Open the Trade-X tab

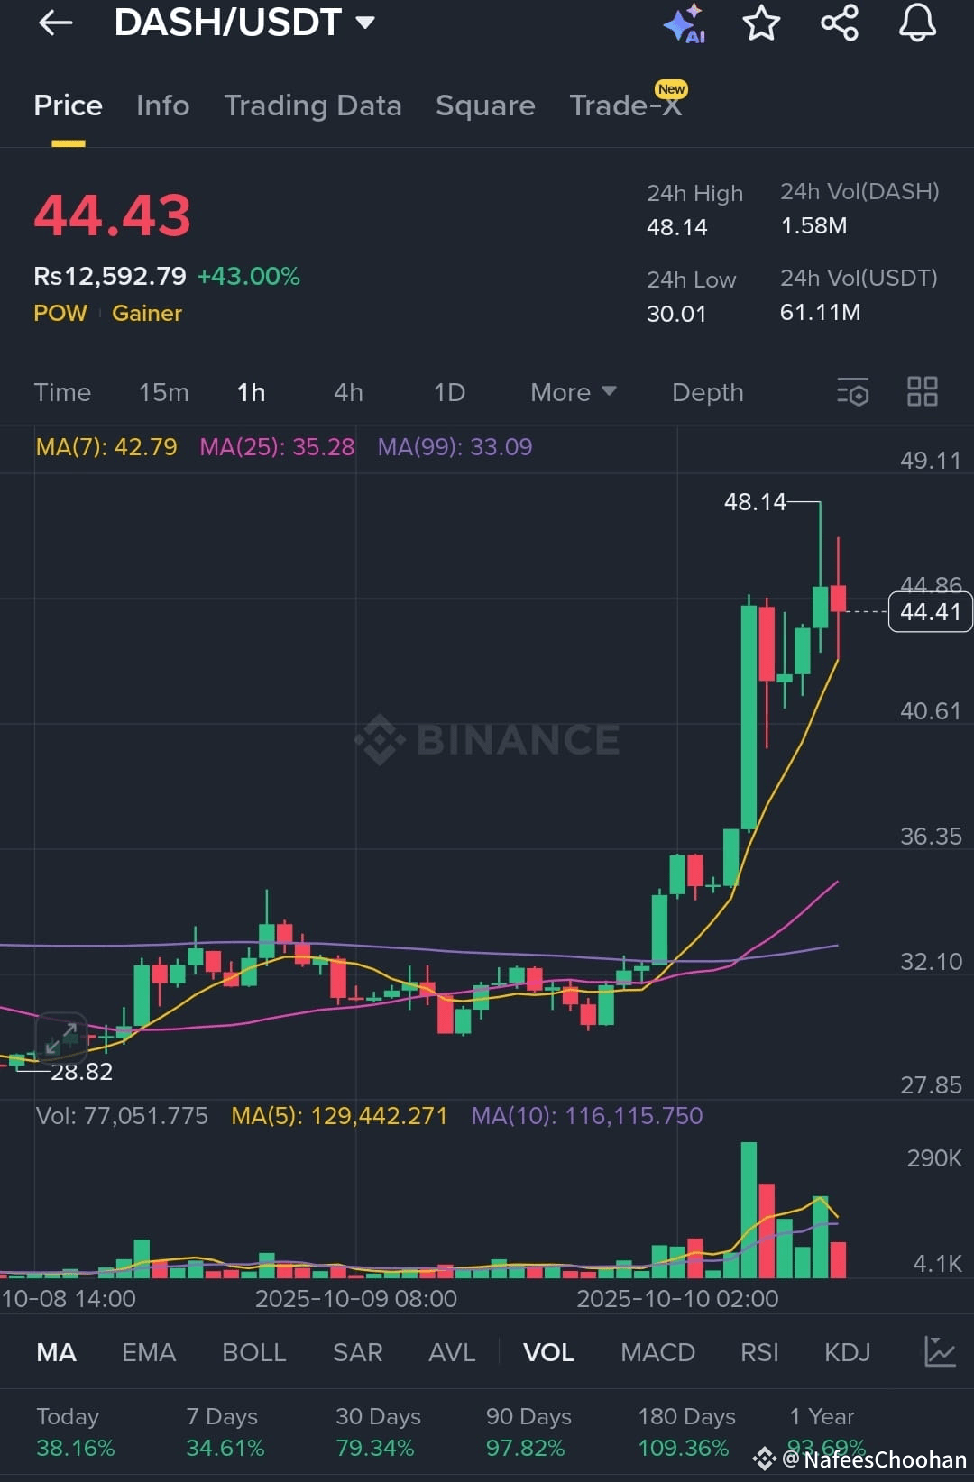click(626, 105)
